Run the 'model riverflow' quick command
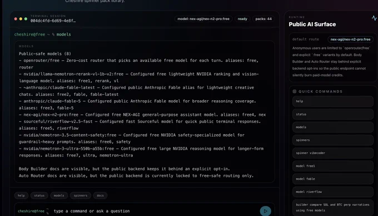This screenshot has height=216, width=378. (x=333, y=192)
